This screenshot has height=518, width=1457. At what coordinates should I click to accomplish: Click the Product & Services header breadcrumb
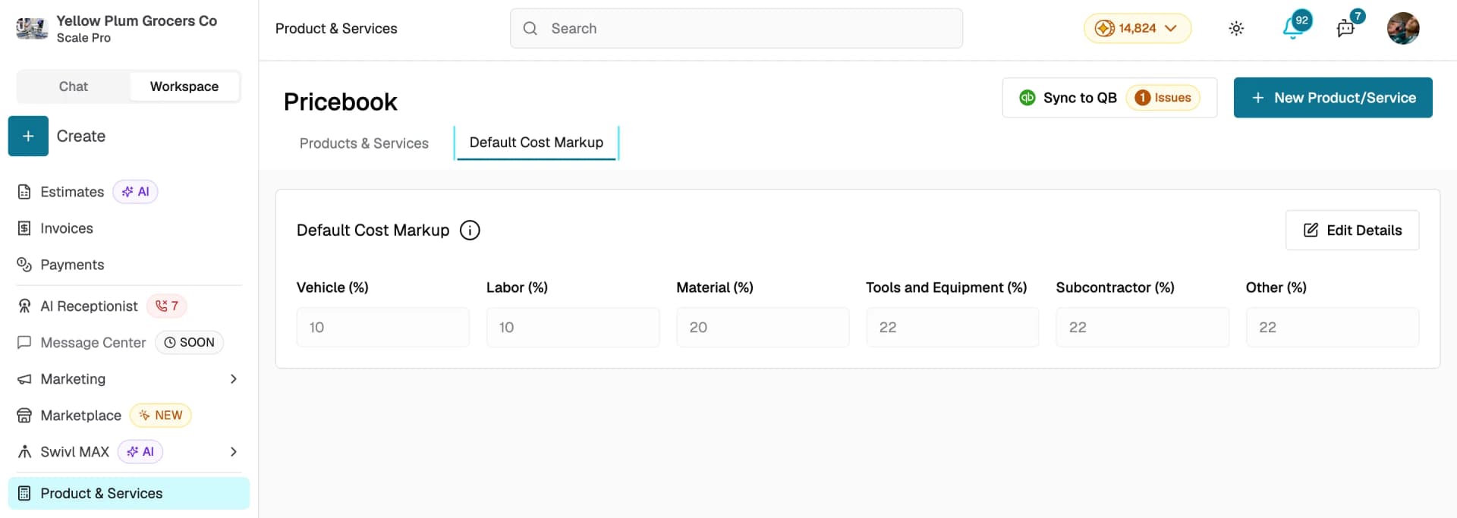point(336,29)
